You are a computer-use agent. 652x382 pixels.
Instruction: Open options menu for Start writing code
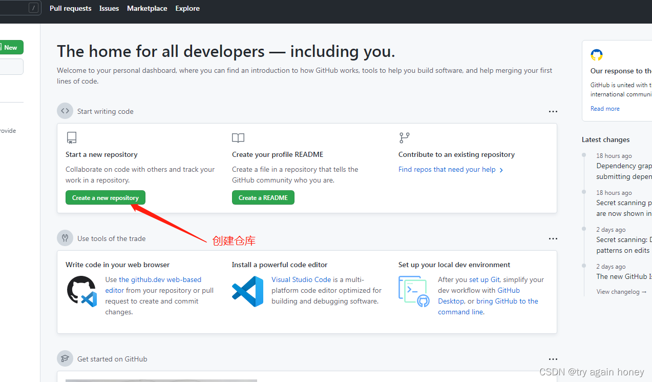(x=553, y=111)
